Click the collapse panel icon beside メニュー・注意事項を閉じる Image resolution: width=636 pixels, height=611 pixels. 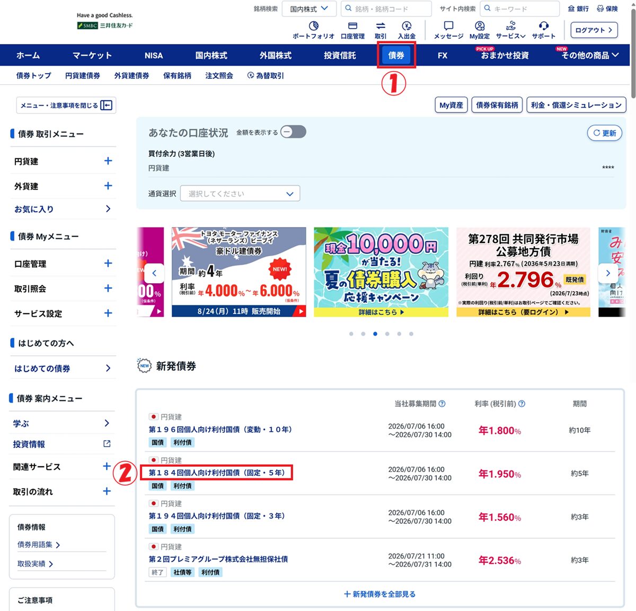tap(106, 105)
